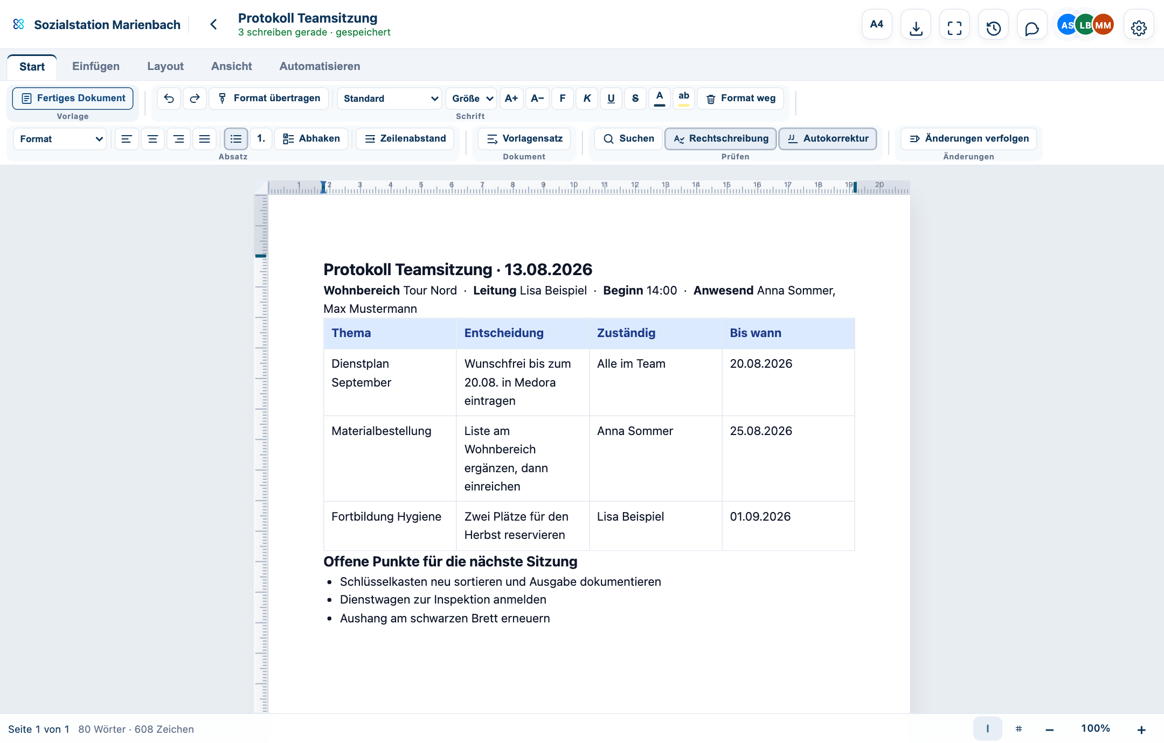Open the Start ribbon tab
This screenshot has height=743, width=1164.
[x=32, y=67]
